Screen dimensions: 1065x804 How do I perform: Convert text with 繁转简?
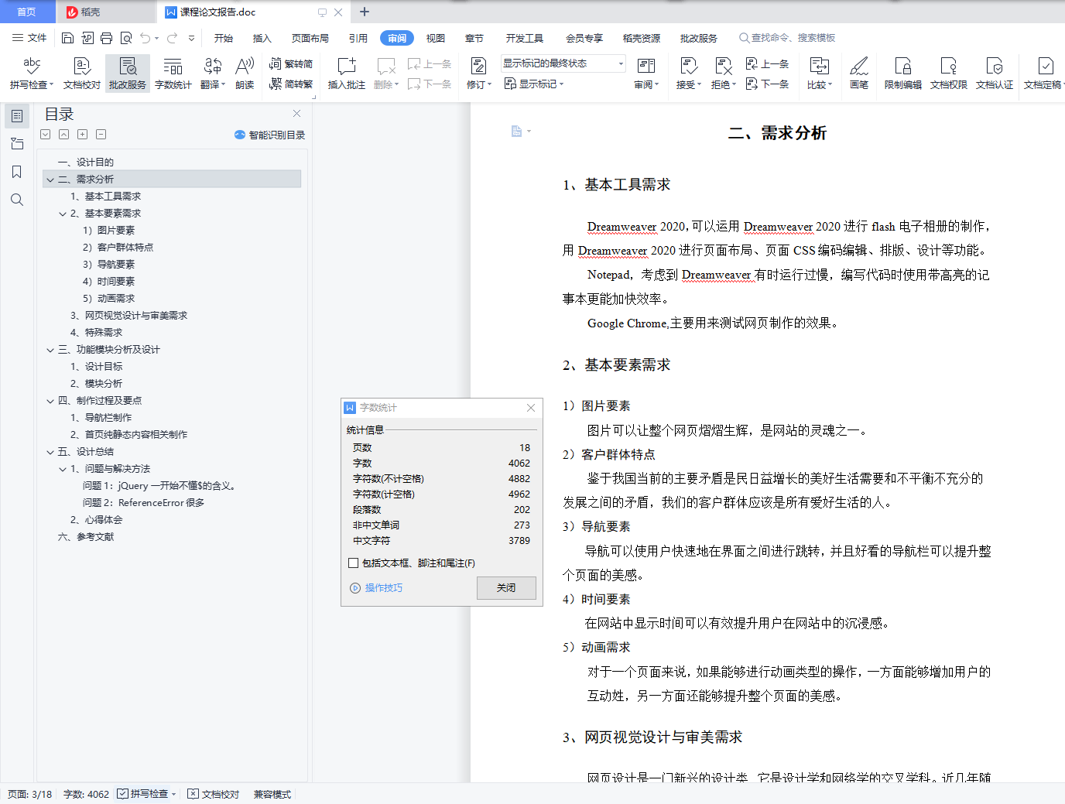point(291,64)
